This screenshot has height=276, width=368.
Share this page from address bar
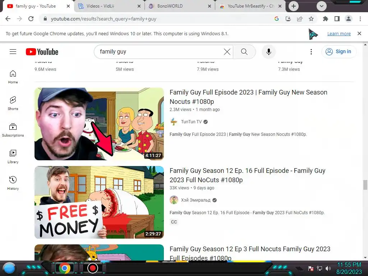click(300, 19)
